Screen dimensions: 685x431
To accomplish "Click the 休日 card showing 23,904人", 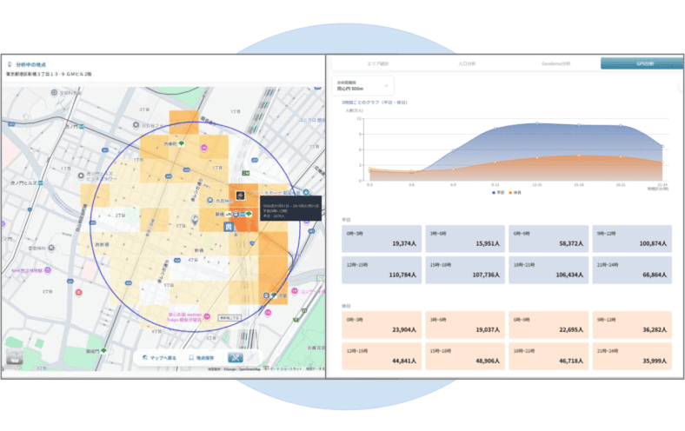I will coord(382,325).
